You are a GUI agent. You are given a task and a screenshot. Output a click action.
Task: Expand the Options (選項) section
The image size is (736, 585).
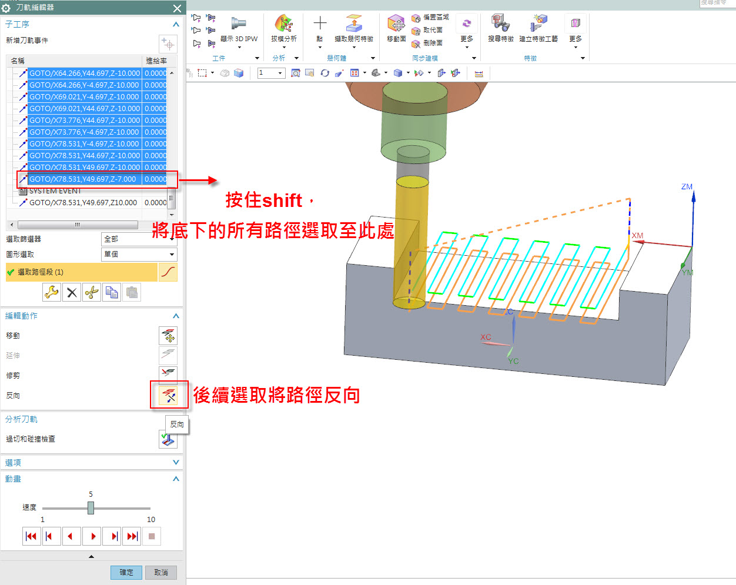click(x=175, y=463)
